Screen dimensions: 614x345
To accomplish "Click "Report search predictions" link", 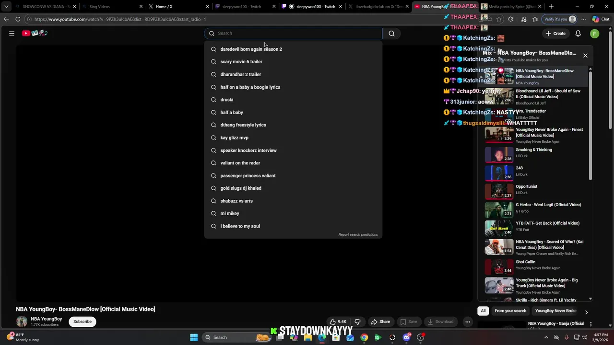I will [358, 235].
